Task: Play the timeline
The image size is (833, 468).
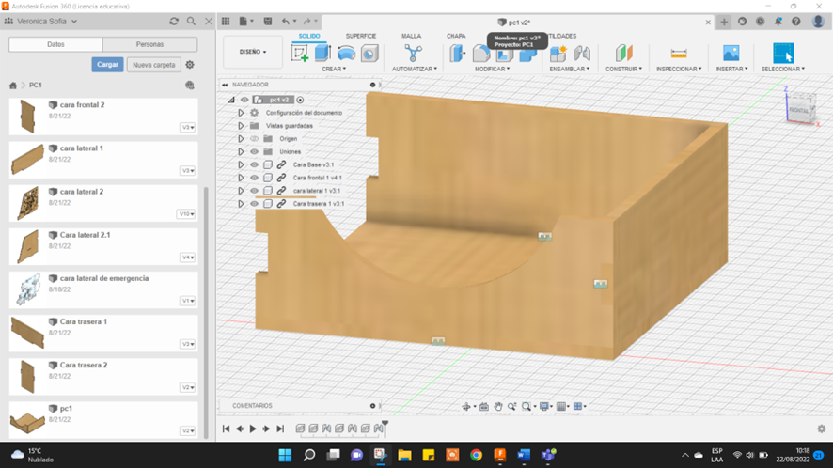Action: tap(253, 429)
